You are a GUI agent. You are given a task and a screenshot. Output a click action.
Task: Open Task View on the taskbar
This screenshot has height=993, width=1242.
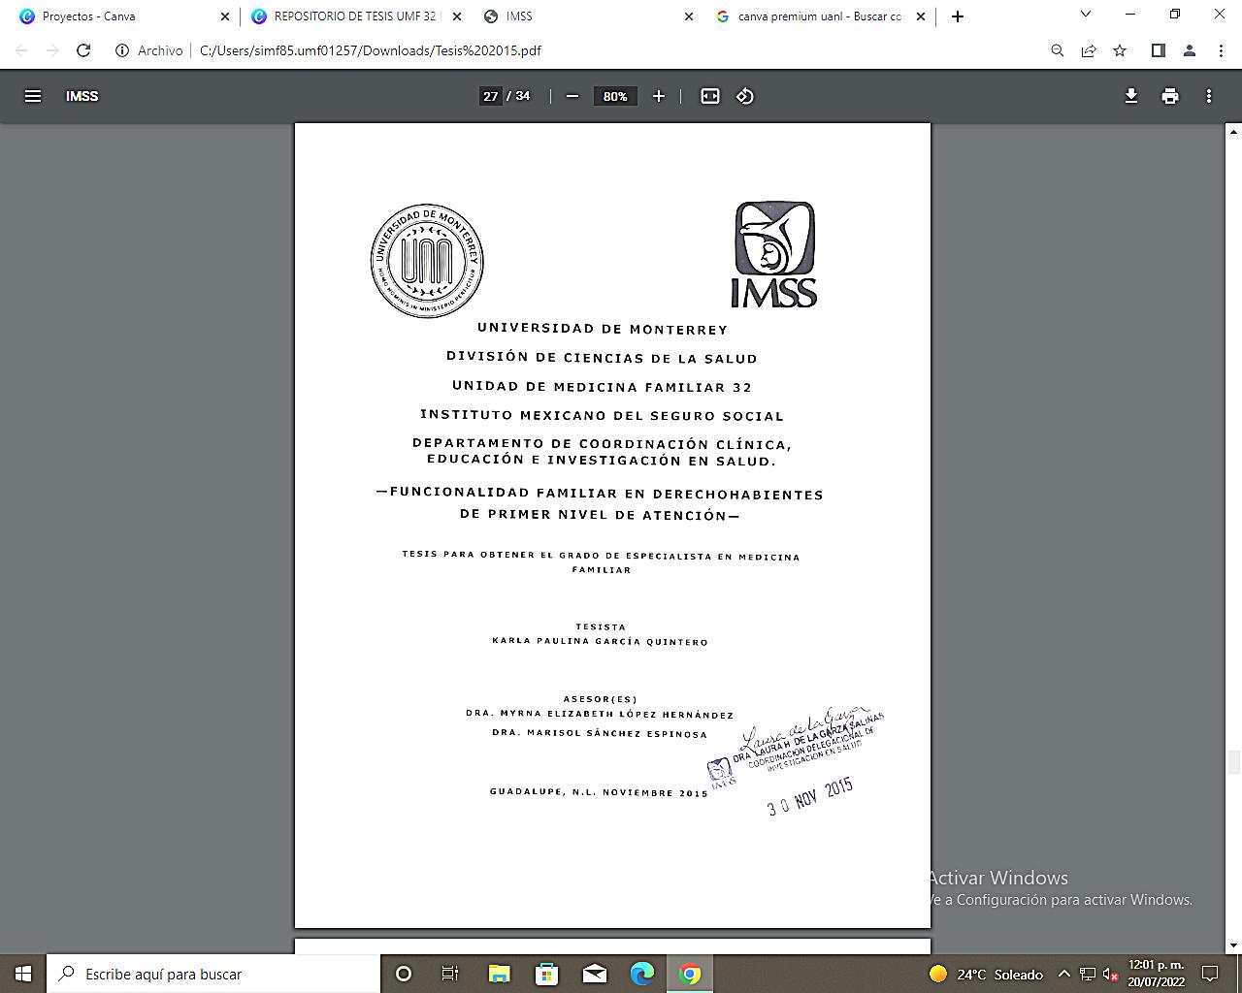coord(450,974)
